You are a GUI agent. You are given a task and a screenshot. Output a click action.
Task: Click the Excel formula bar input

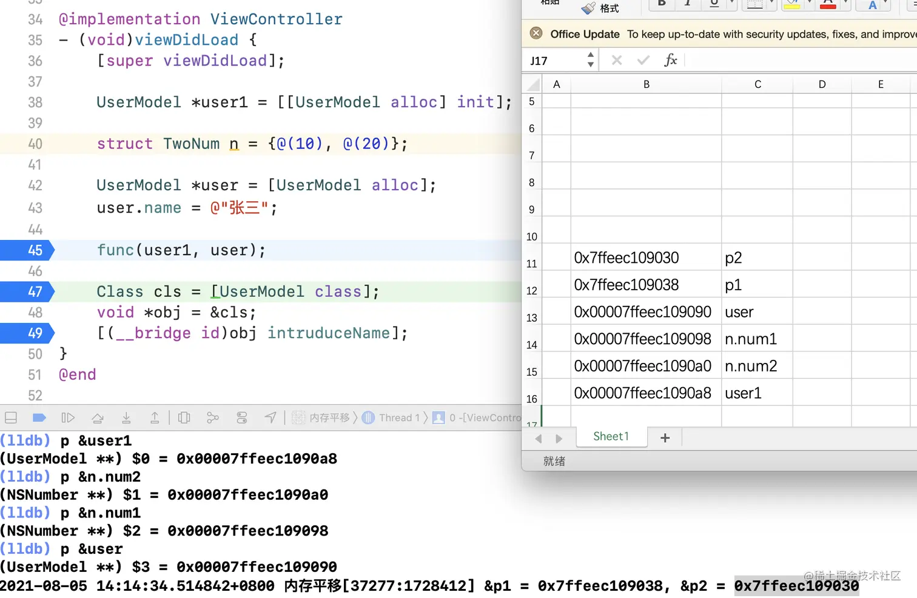point(801,60)
